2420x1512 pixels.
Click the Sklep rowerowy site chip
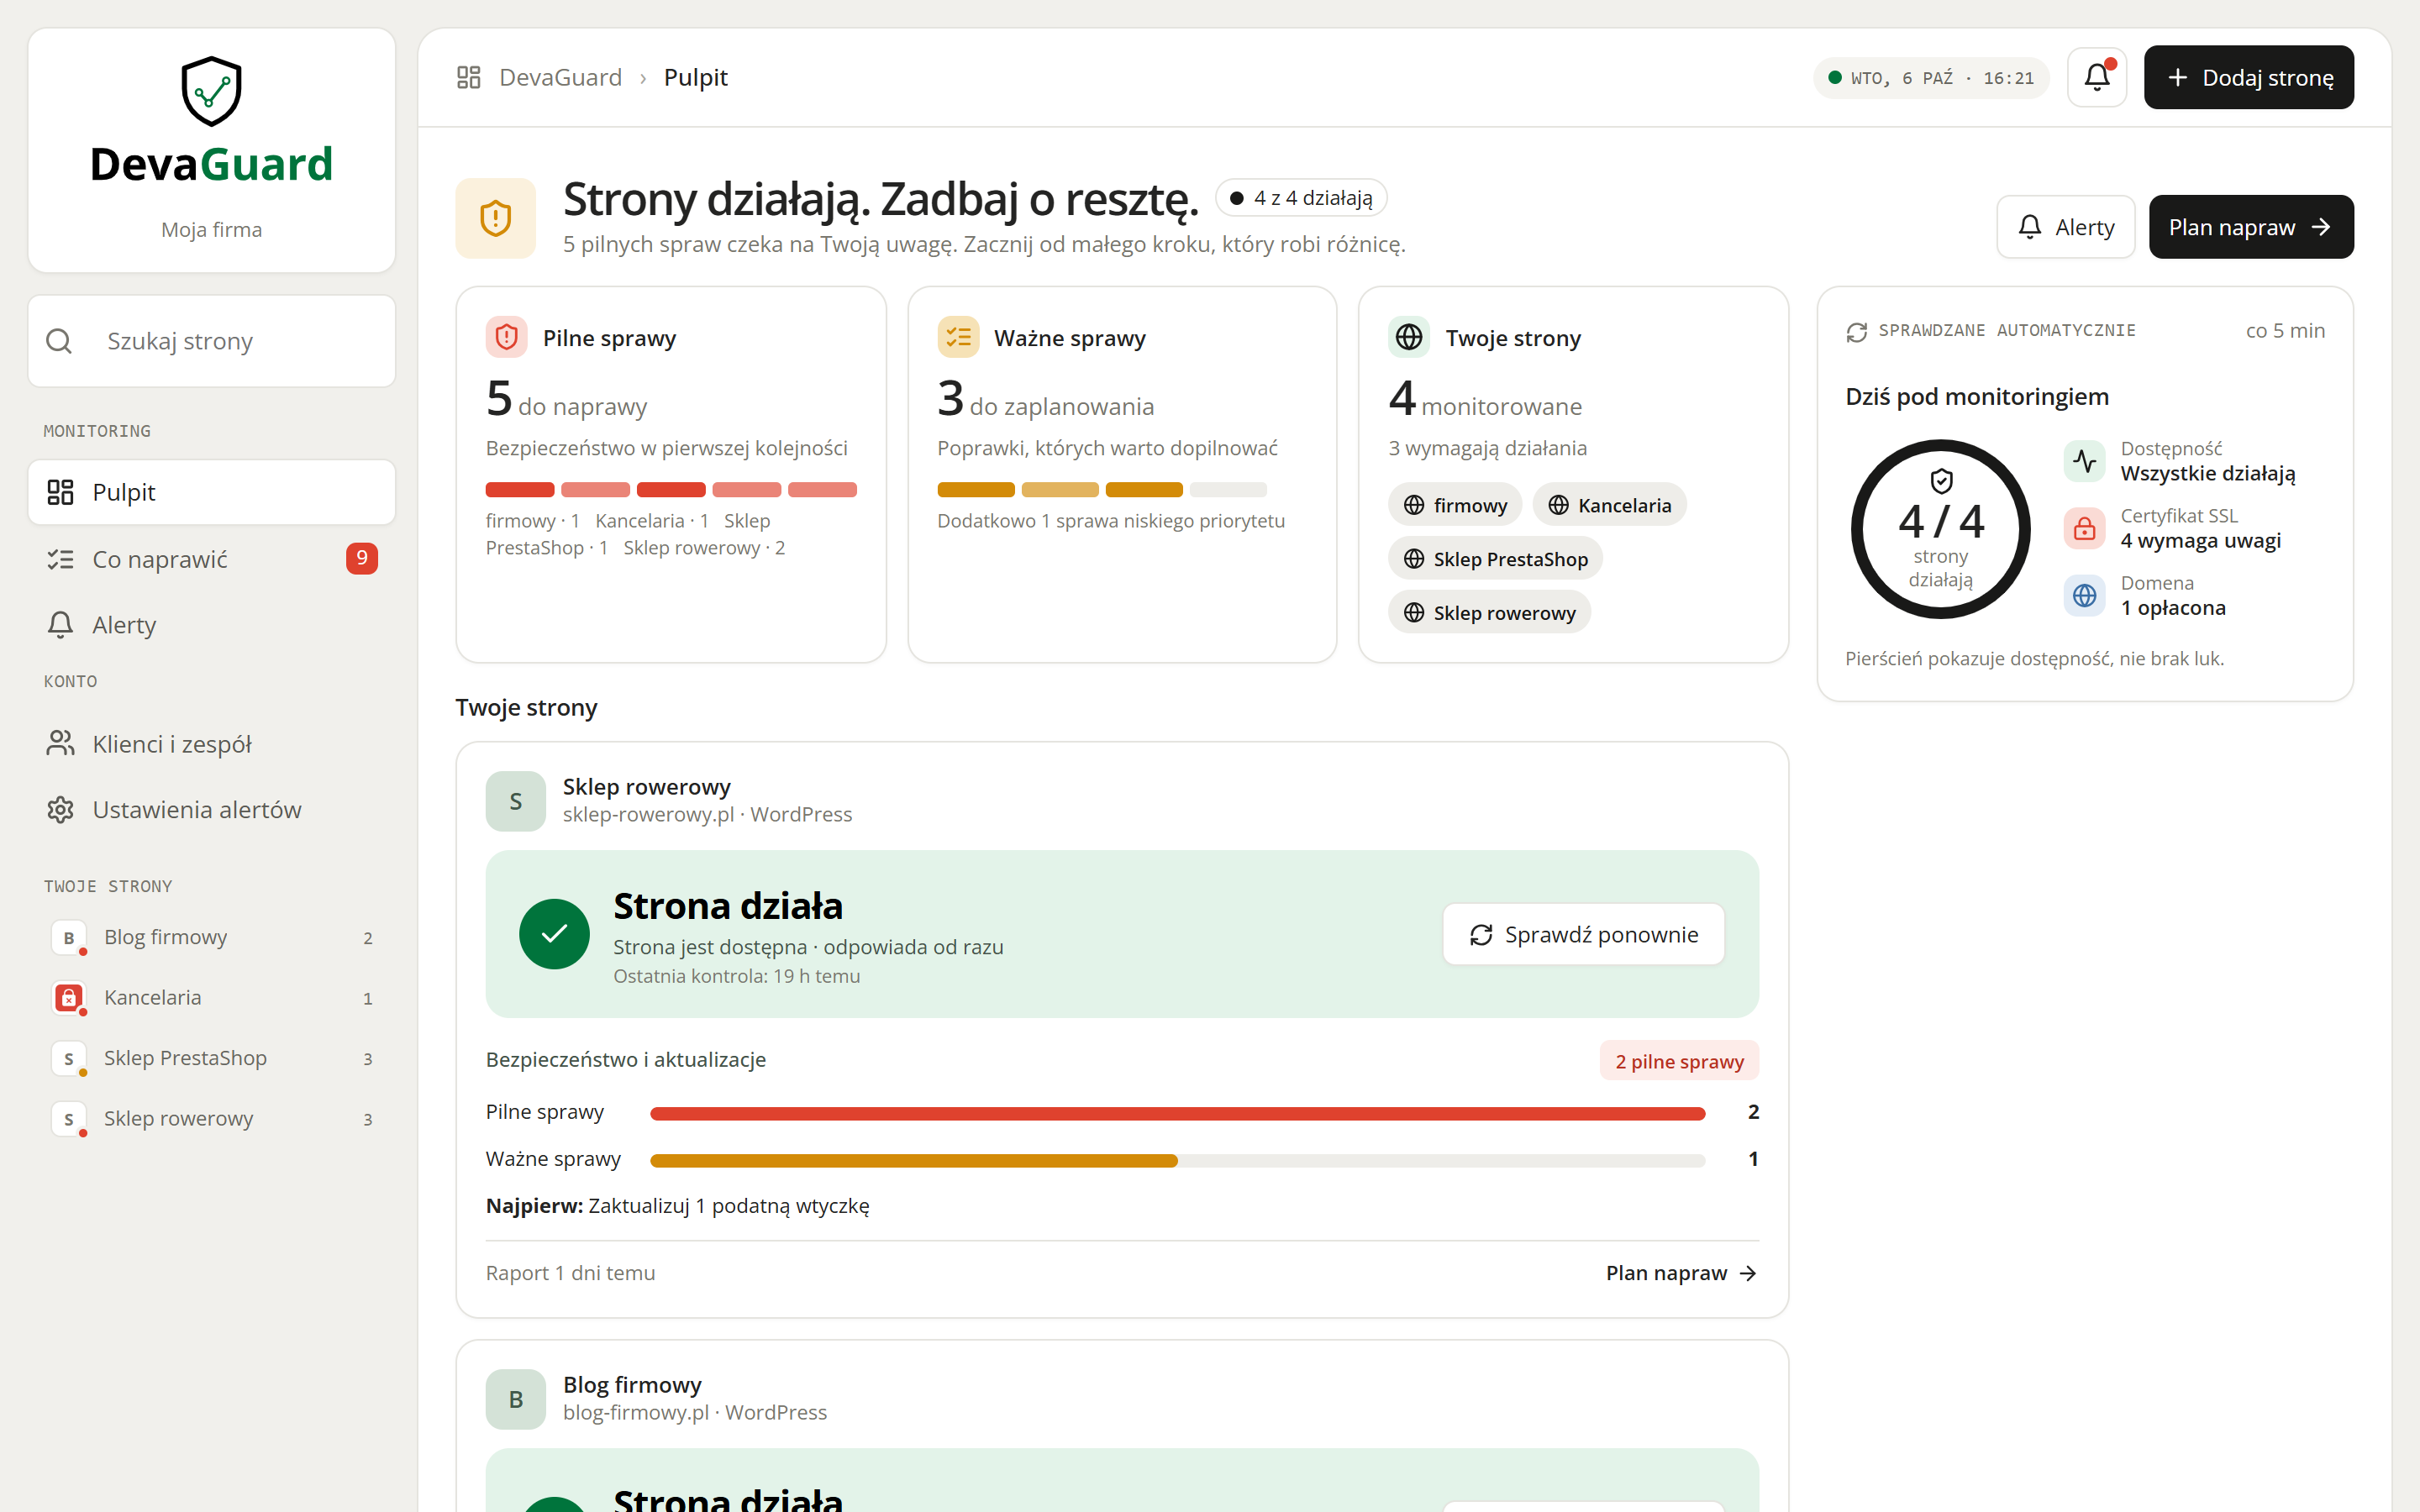click(x=1489, y=613)
